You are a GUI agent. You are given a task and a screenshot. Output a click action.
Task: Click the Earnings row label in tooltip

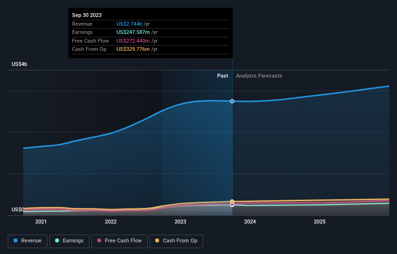pyautogui.click(x=82, y=32)
